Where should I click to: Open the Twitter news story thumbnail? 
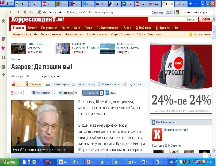point(107,48)
